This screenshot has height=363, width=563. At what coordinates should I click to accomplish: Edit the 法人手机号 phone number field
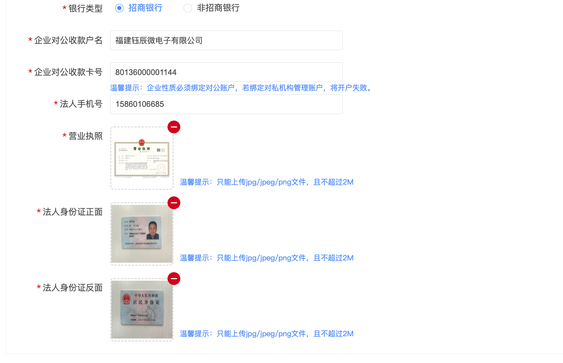coord(226,104)
